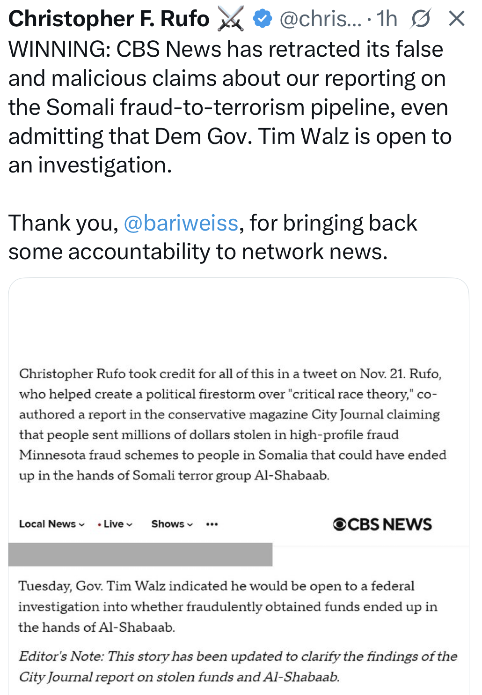Click the "Tuesday, Gov. Tim Walz indicated" paragraph

[228, 606]
